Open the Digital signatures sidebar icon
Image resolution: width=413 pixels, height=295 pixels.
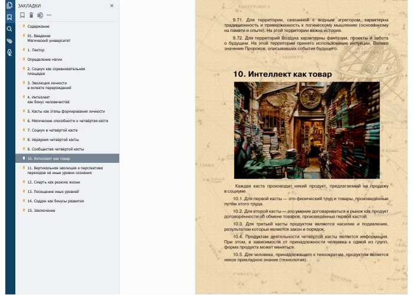click(x=9, y=53)
